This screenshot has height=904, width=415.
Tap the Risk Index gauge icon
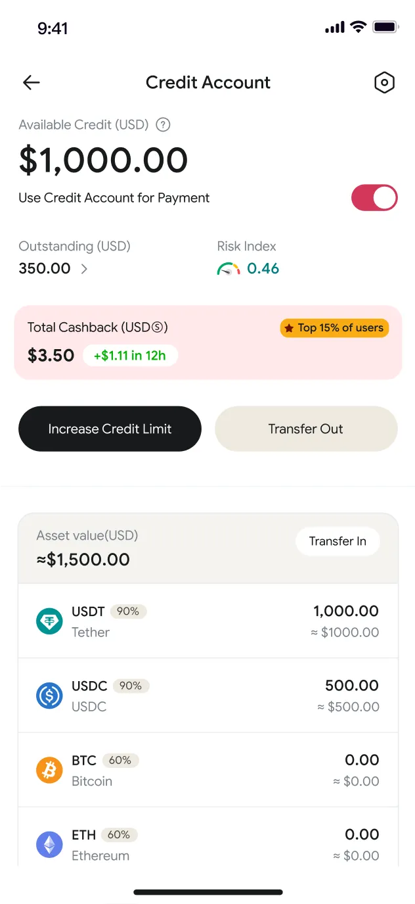point(229,269)
